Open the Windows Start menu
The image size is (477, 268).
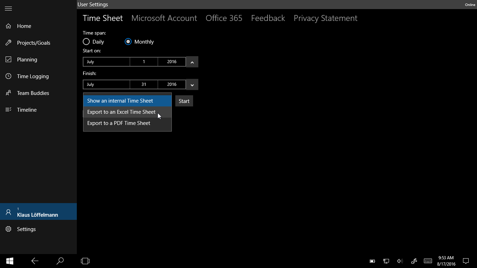click(10, 261)
